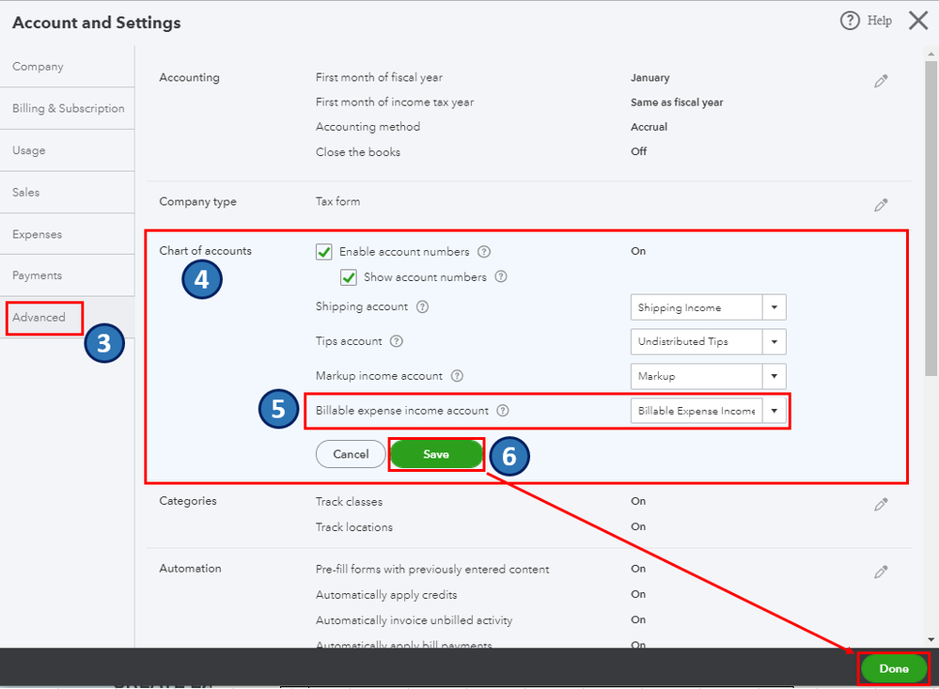Image resolution: width=939 pixels, height=689 pixels.
Task: Open the Billing & Subscription tab
Action: tap(68, 108)
